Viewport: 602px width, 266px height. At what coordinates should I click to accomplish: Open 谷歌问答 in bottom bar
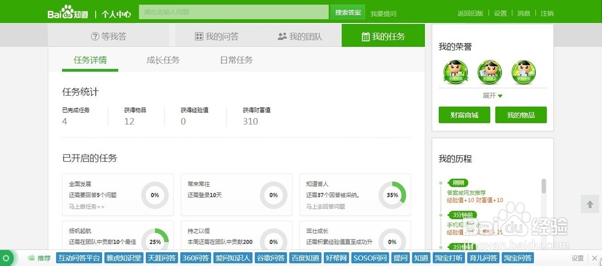(271, 258)
